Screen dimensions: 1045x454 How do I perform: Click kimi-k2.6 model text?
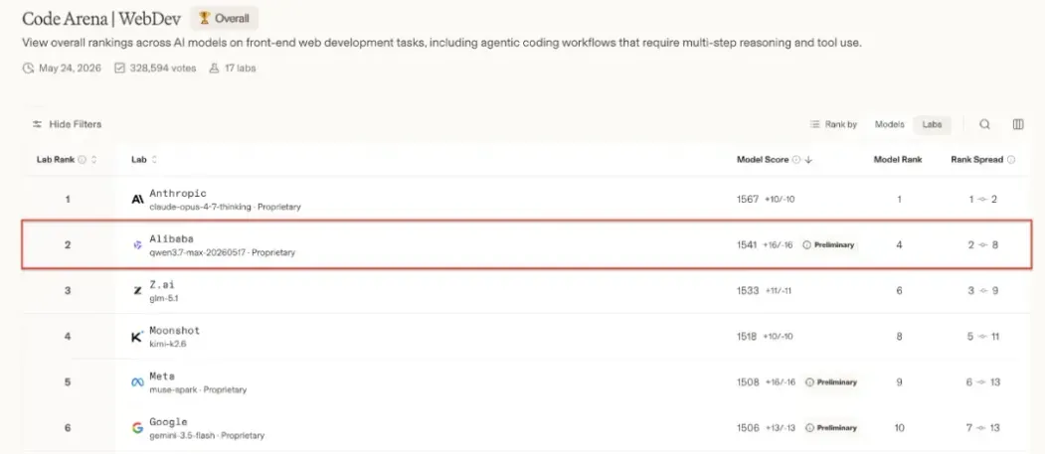pyautogui.click(x=167, y=344)
